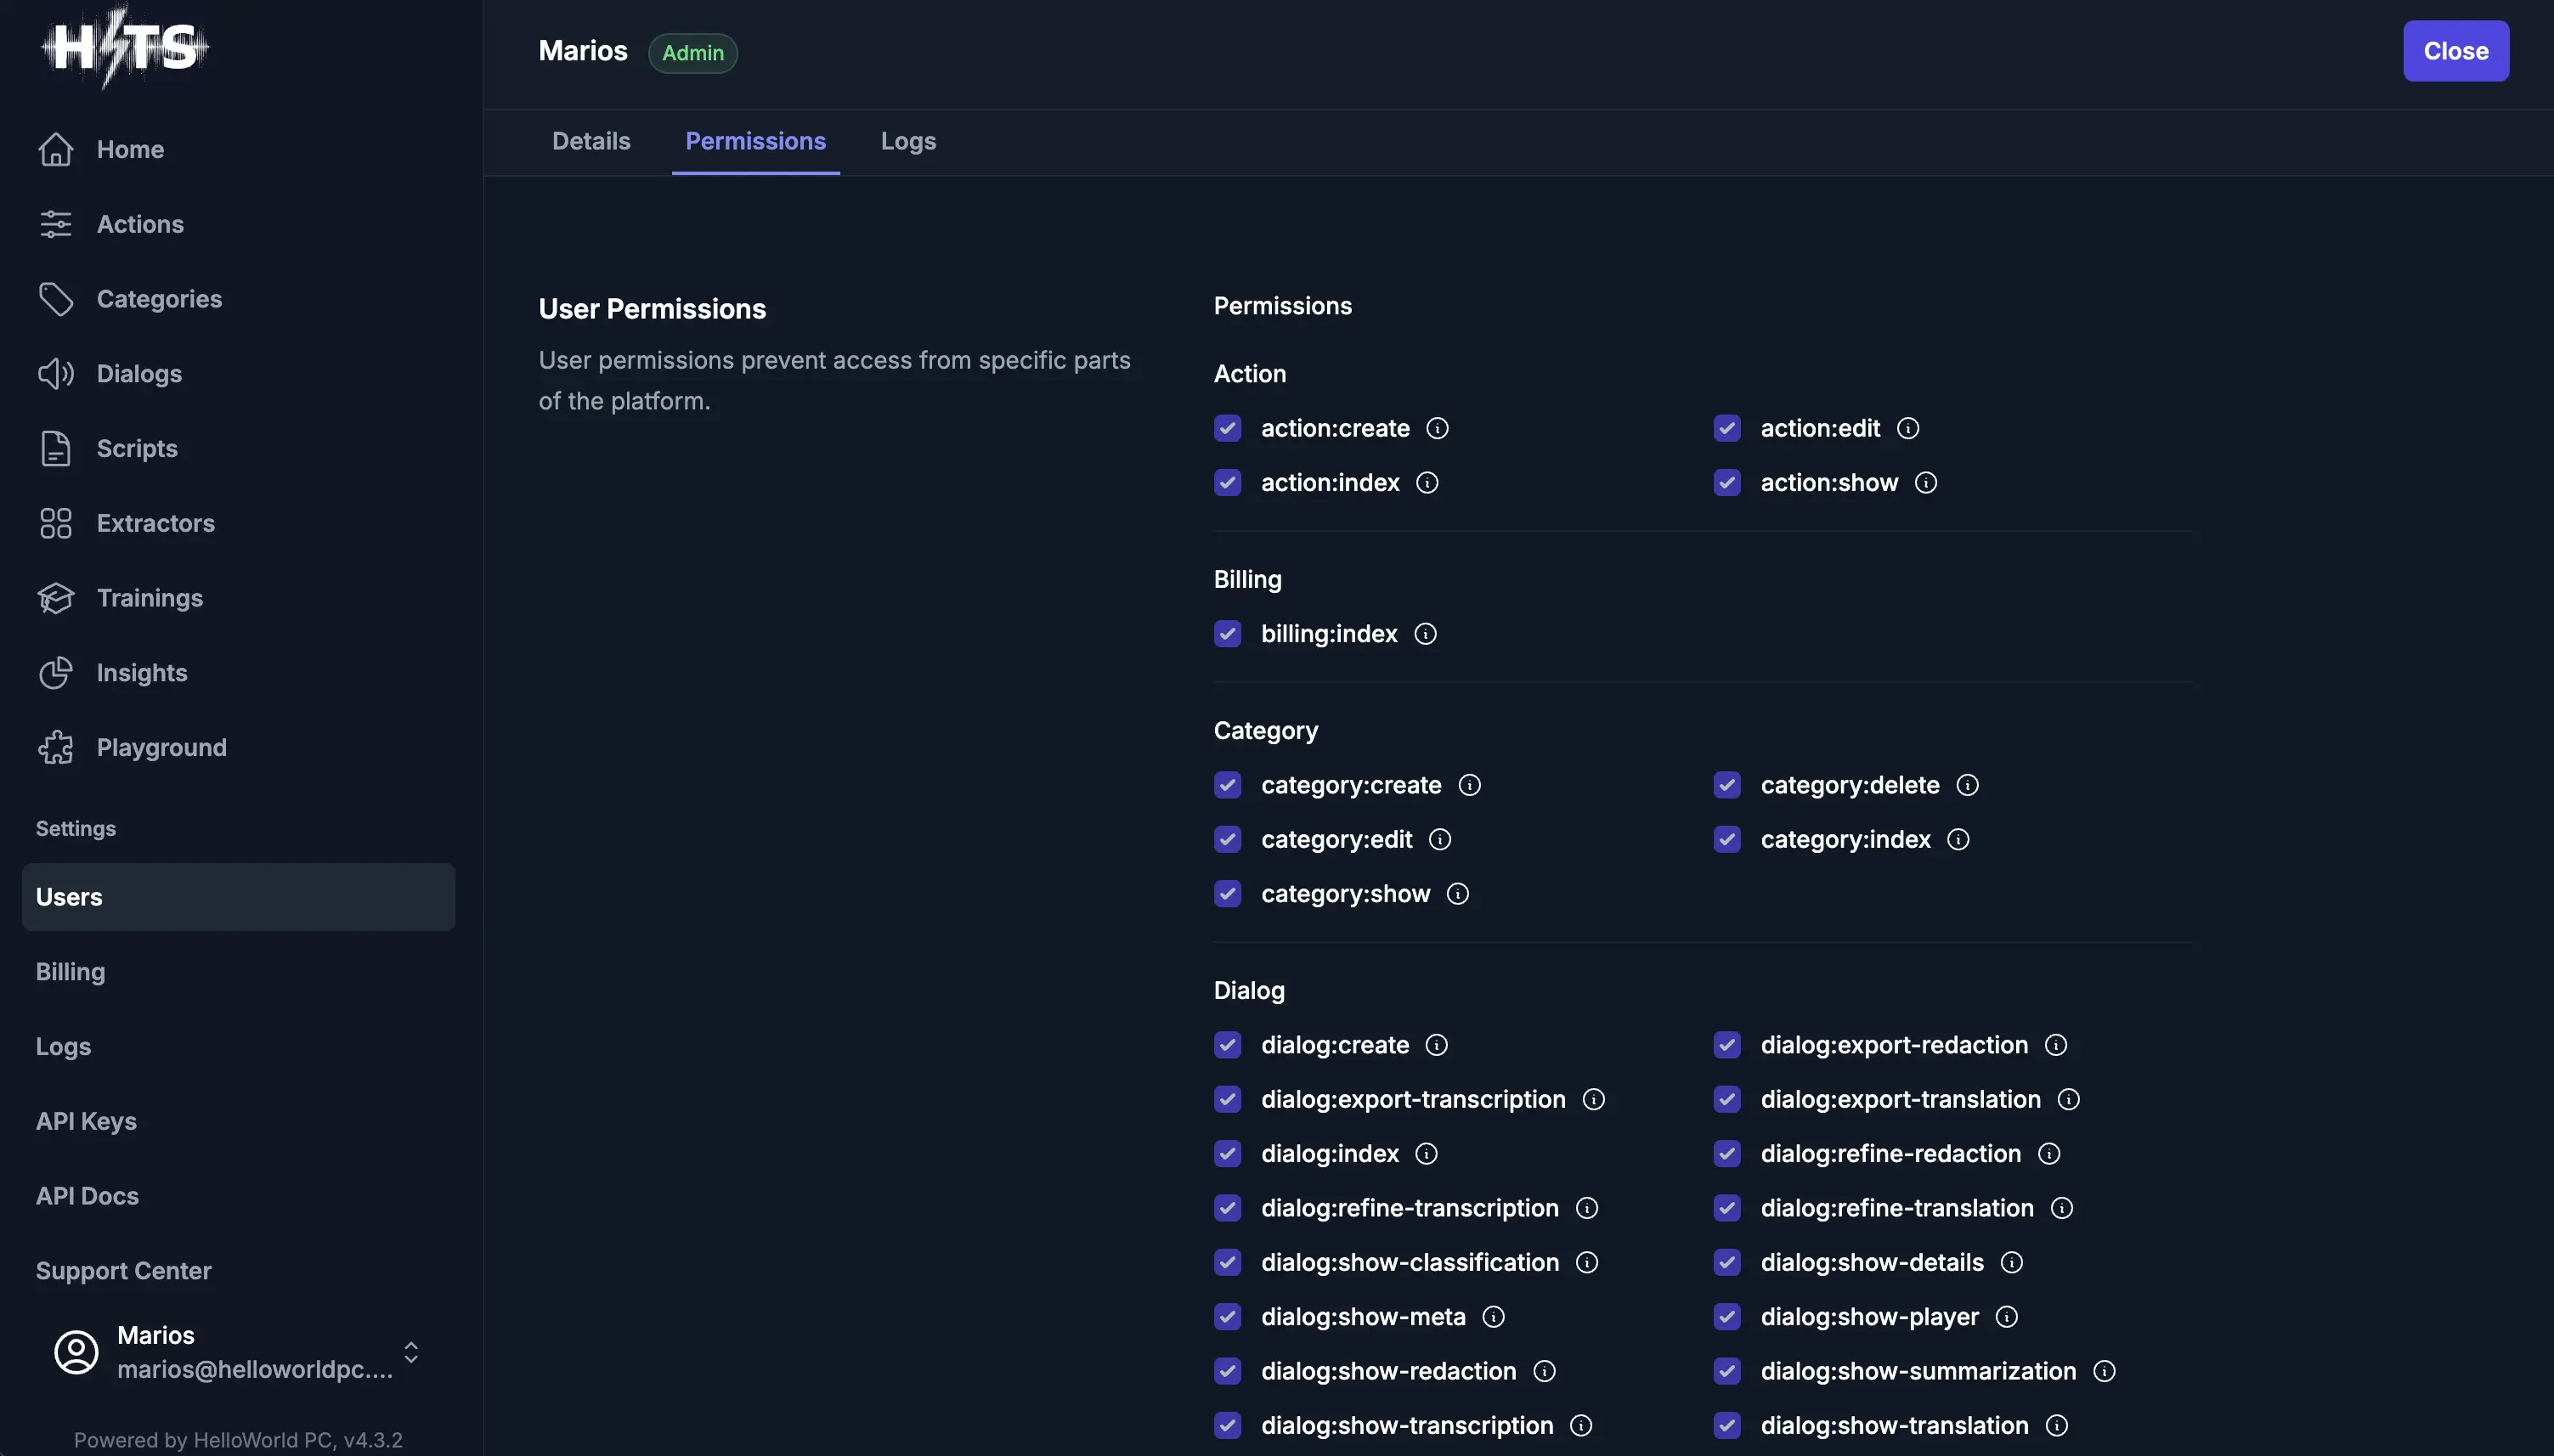2554x1456 pixels.
Task: Click info icon beside dialog:export-transcription
Action: 1594,1099
